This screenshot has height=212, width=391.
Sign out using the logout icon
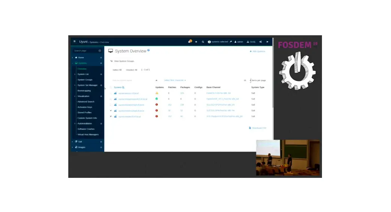tap(267, 42)
